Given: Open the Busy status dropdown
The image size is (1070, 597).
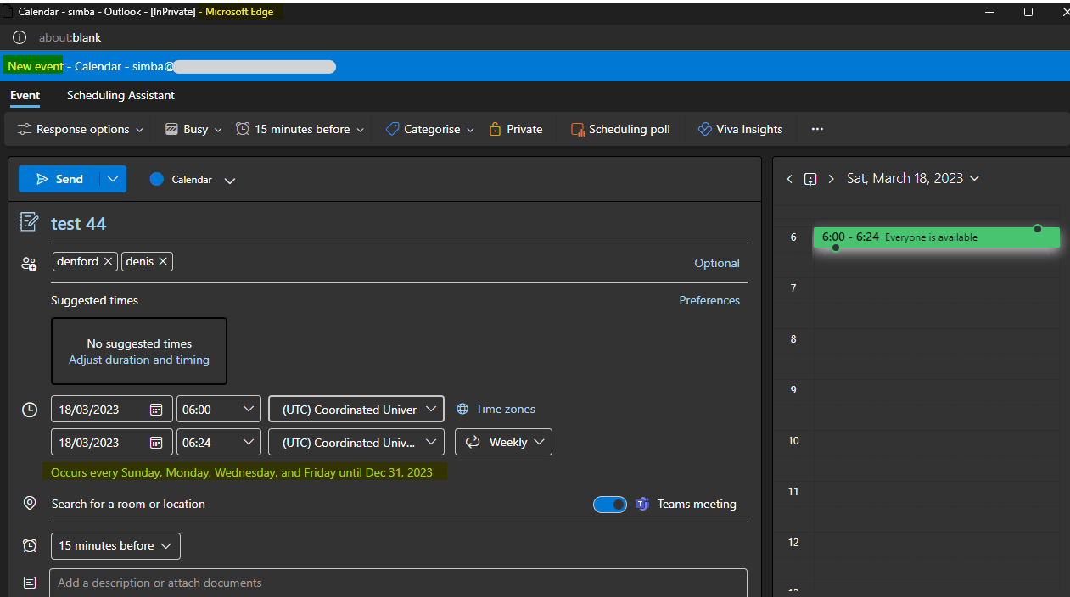Looking at the screenshot, I should 193,129.
